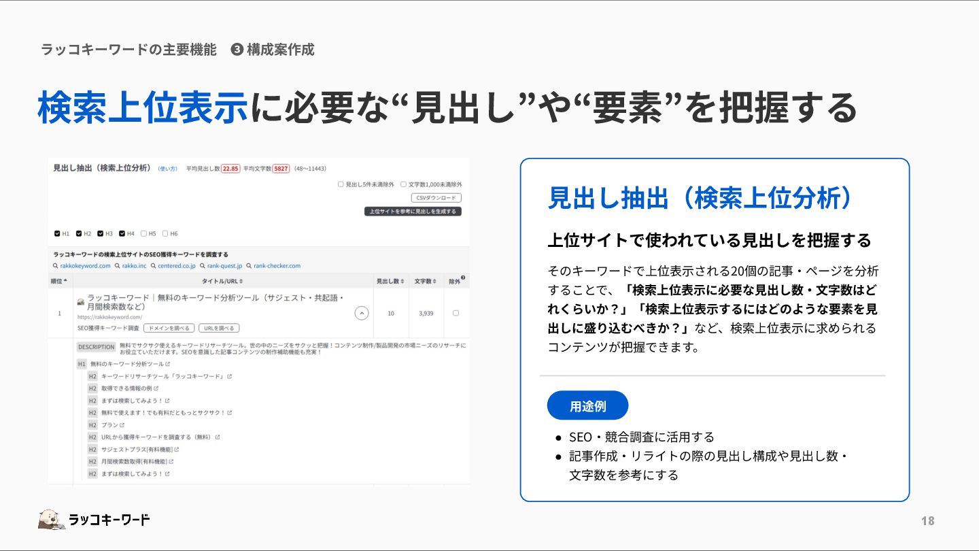Click the DESCRIPTION tag label

click(x=97, y=347)
